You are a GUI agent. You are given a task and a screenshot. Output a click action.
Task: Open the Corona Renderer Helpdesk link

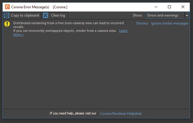coord(121,113)
